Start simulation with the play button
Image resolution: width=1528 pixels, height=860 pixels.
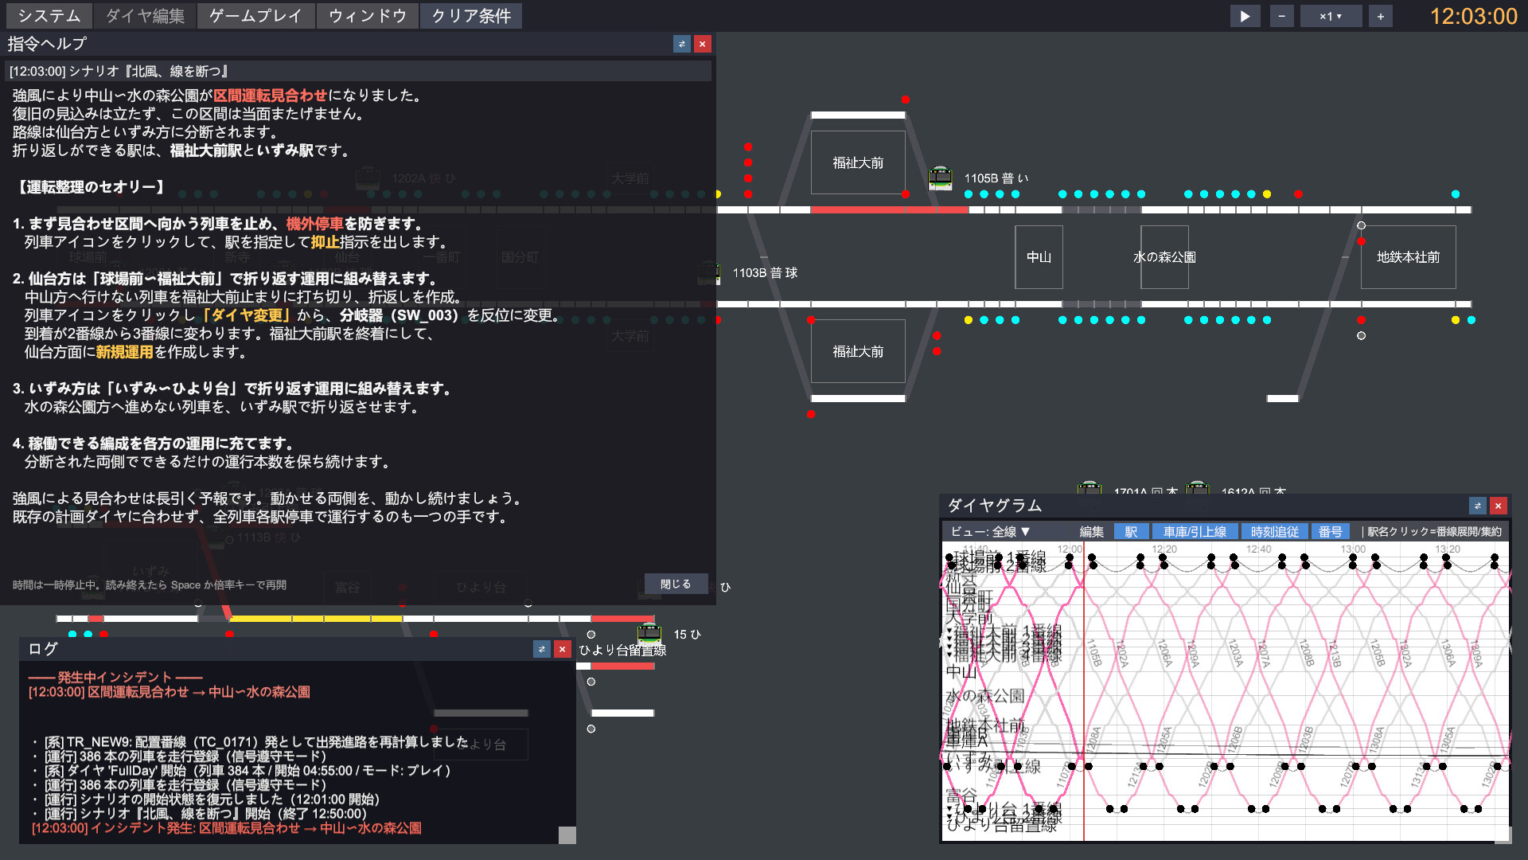tap(1245, 16)
